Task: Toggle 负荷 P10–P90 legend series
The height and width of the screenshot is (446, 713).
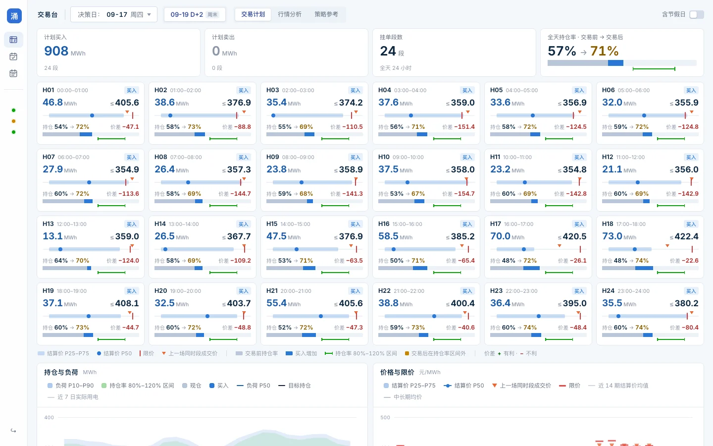Action: pos(70,386)
